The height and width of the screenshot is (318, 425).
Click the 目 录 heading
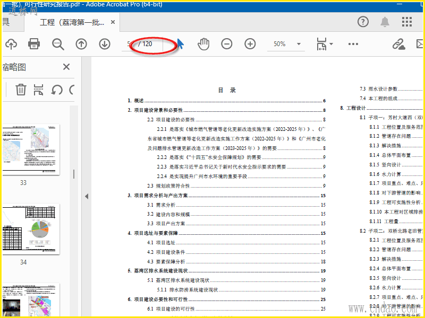[x=227, y=90]
